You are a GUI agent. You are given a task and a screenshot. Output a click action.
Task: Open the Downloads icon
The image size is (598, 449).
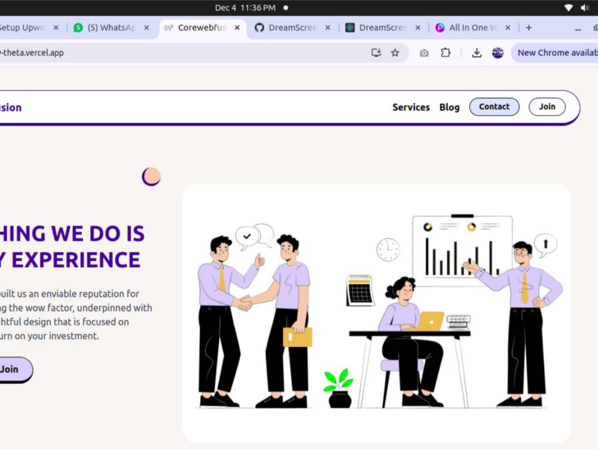477,53
